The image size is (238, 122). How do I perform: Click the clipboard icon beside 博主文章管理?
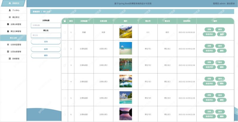click(x=8, y=31)
